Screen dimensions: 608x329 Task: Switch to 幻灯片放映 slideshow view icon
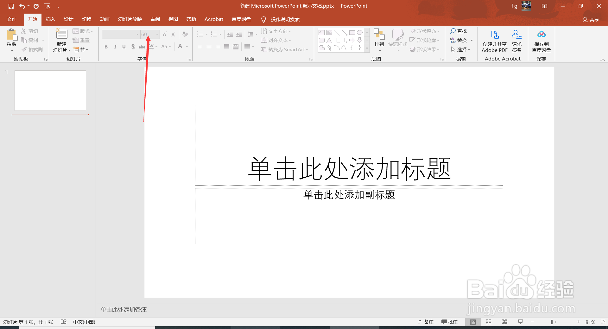tap(520, 322)
